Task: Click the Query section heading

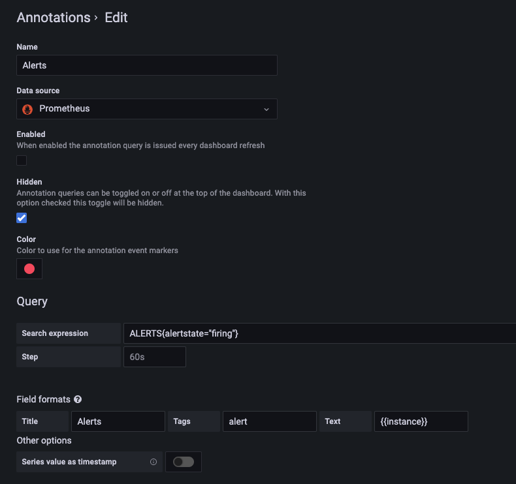Action: [32, 301]
